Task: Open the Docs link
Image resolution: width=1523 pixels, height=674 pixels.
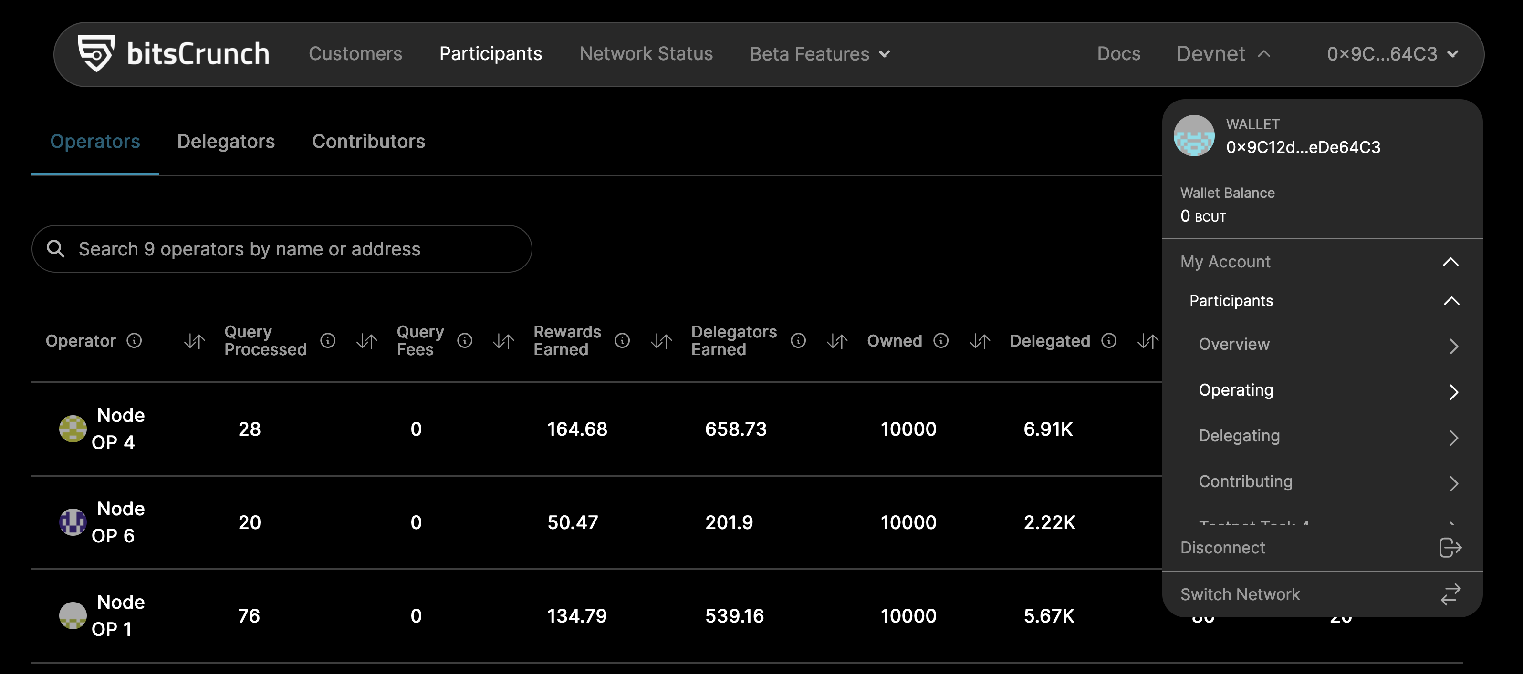Action: tap(1118, 54)
